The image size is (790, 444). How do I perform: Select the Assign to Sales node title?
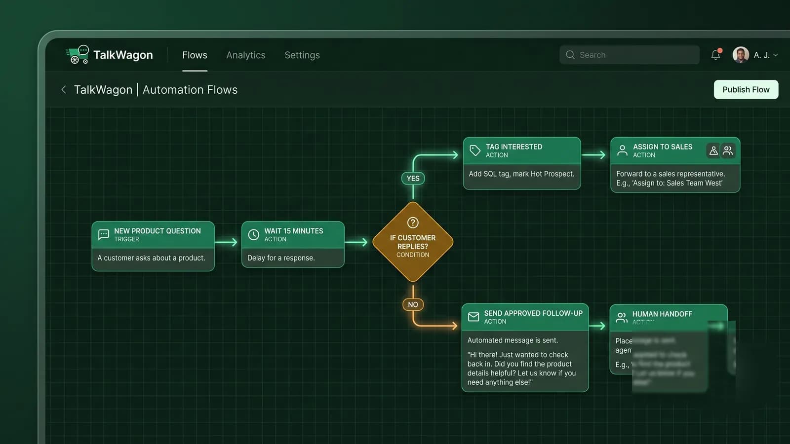pyautogui.click(x=663, y=147)
